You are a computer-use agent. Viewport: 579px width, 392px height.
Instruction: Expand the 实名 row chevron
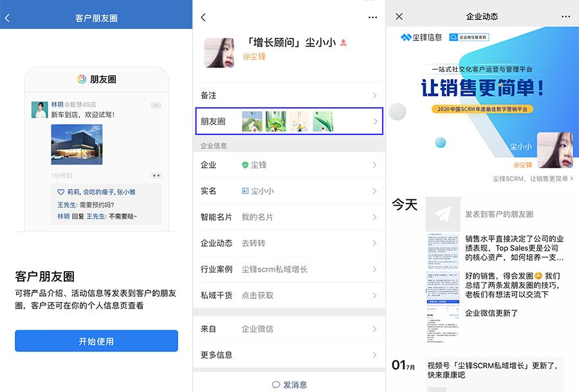click(375, 191)
